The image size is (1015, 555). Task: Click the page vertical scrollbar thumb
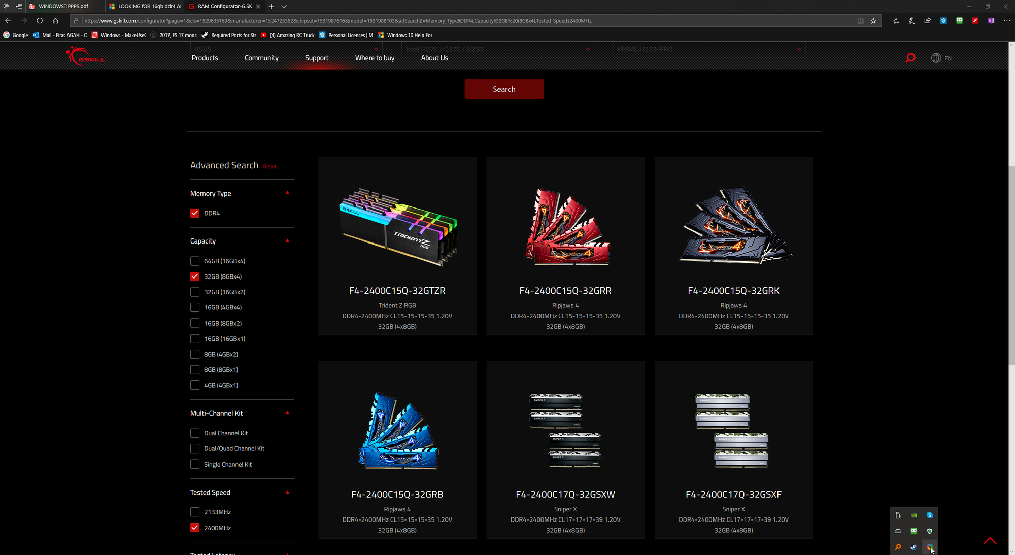(x=1011, y=265)
